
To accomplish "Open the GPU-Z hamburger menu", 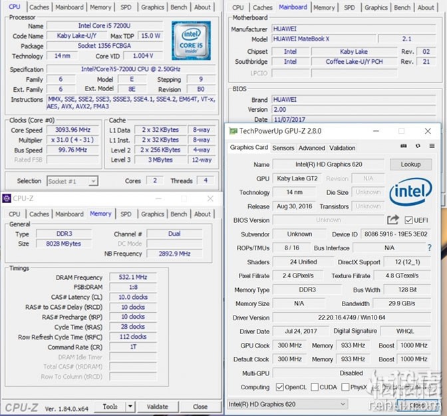I will point(432,146).
